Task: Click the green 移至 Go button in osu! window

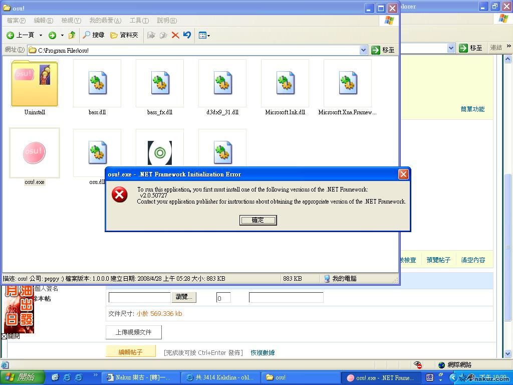Action: coord(383,50)
